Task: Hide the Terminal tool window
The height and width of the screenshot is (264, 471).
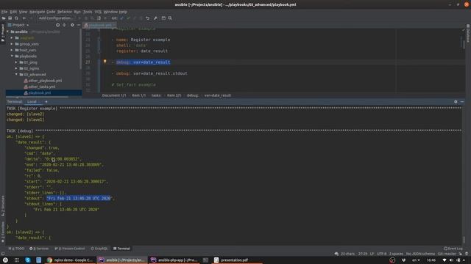Action: [x=462, y=102]
